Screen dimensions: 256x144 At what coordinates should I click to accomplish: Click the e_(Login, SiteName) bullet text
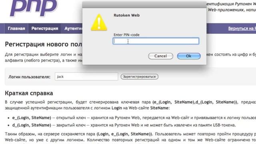(32, 118)
